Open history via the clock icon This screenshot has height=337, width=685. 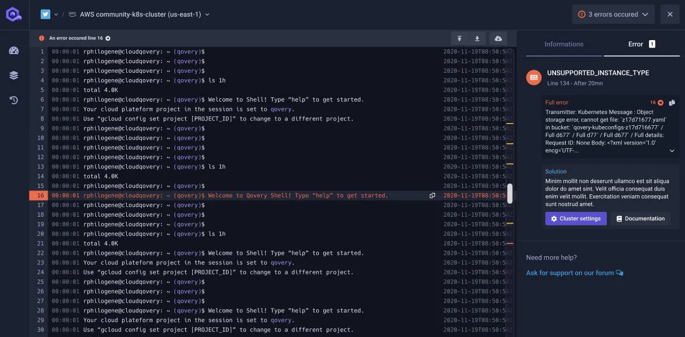pos(13,99)
